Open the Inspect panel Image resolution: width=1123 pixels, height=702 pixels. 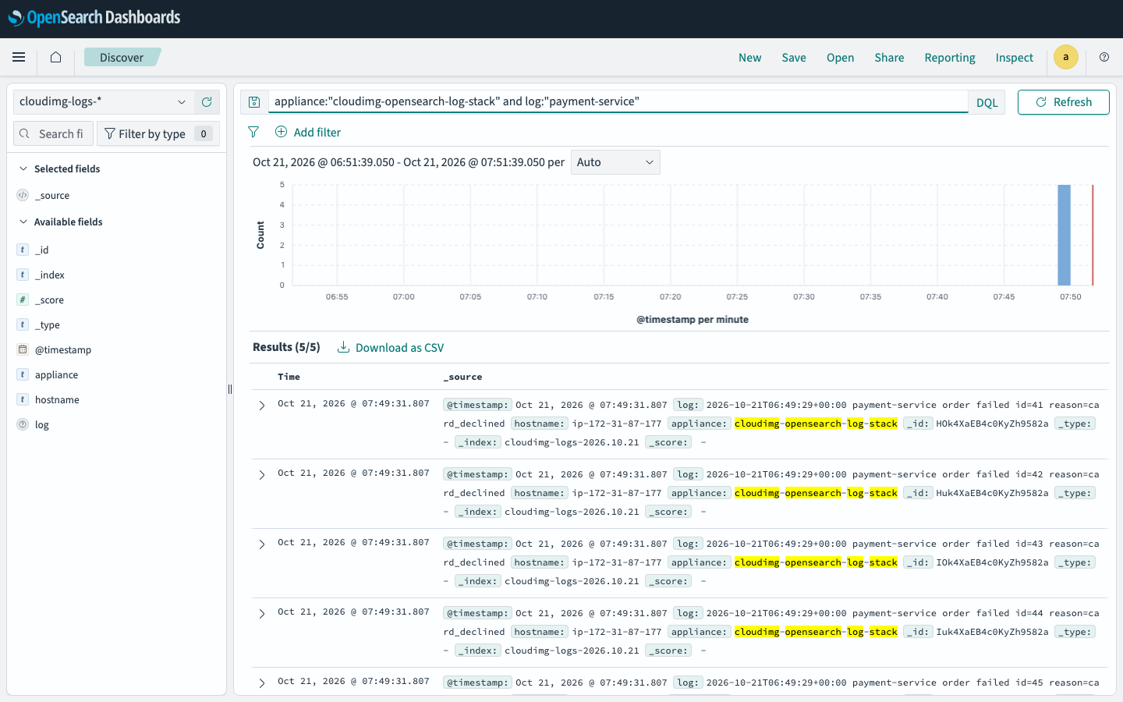(1014, 57)
